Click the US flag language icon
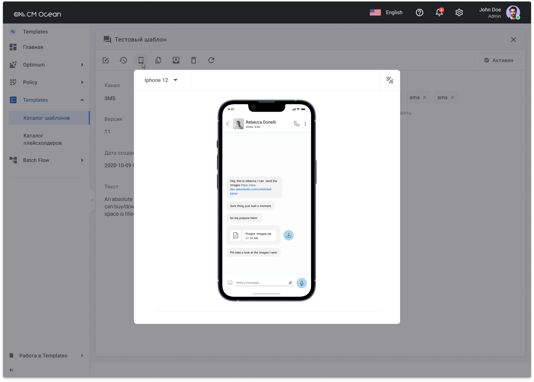The image size is (534, 382). [x=375, y=12]
